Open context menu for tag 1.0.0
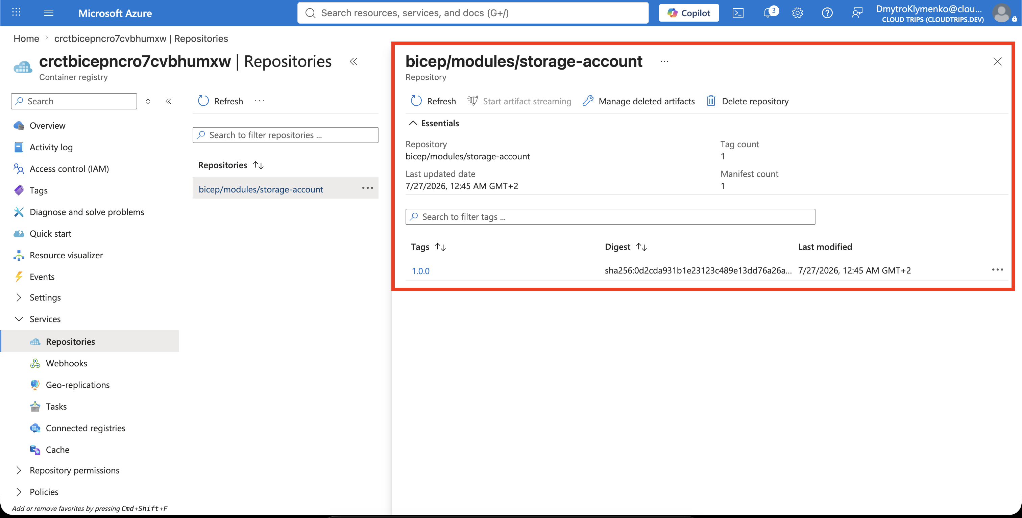1022x518 pixels. (997, 269)
